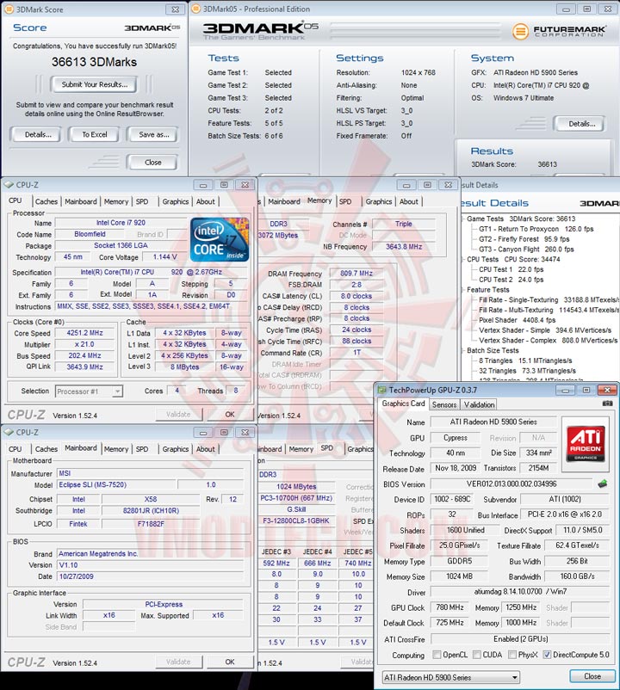
Task: Click OK in the Mainboard CPU-Z window
Action: pos(230,662)
